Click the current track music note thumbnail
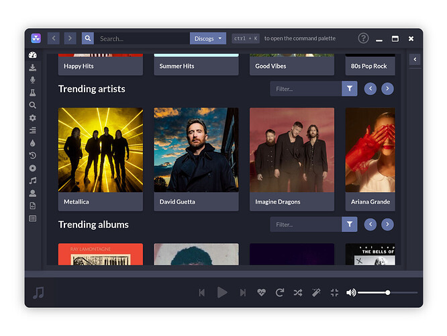The width and height of the screenshot is (447, 336). (38, 292)
